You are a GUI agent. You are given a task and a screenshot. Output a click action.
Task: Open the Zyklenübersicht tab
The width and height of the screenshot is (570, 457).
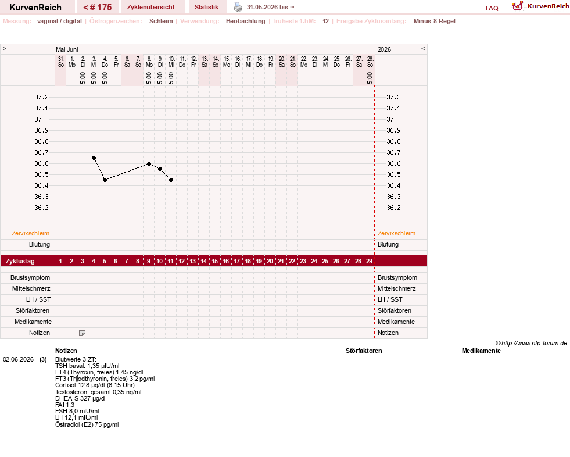[x=151, y=8]
